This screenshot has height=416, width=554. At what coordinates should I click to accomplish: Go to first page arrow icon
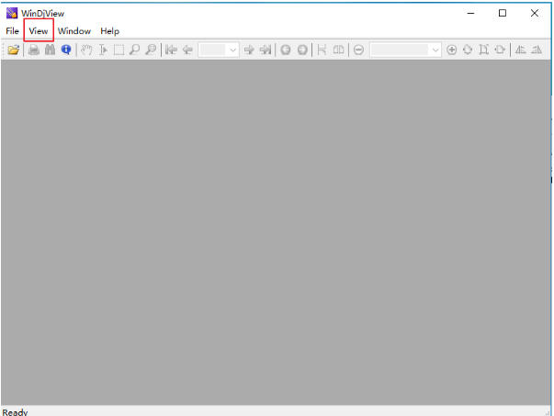coord(171,50)
